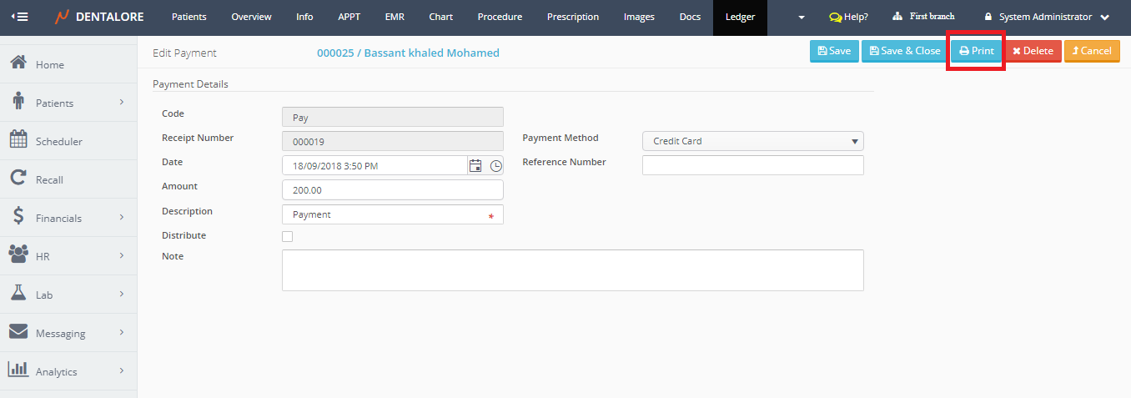The image size is (1131, 398).
Task: Go to the EMR tab
Action: (395, 17)
